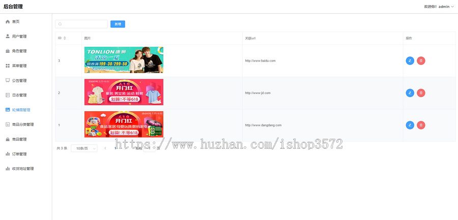Image resolution: width=458 pixels, height=220 pixels.
Task: Click the bag icon beside 商品管理
Action: pos(8,139)
